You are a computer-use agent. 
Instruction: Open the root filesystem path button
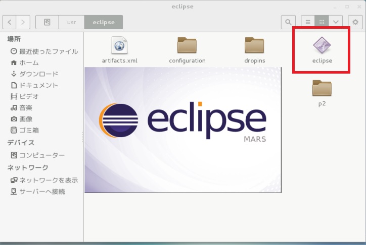click(47, 22)
